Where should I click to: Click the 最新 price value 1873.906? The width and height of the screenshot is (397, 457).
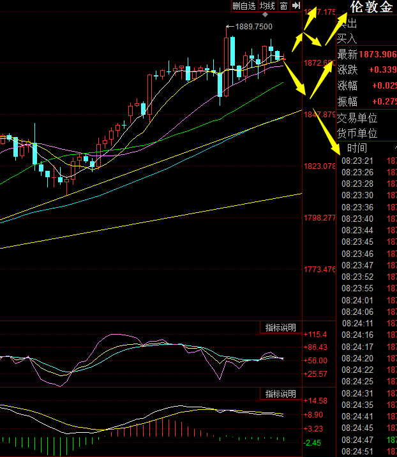(377, 54)
